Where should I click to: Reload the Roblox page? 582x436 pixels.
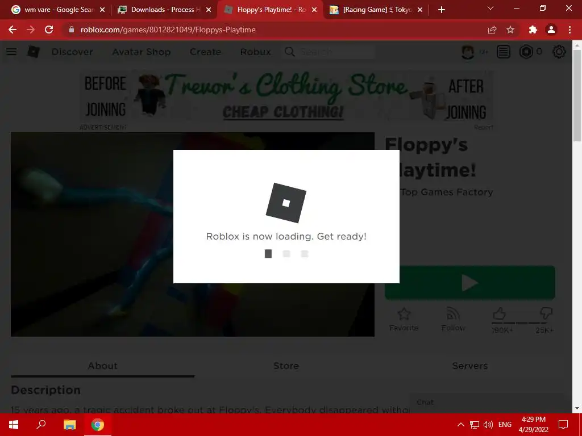[x=49, y=30]
